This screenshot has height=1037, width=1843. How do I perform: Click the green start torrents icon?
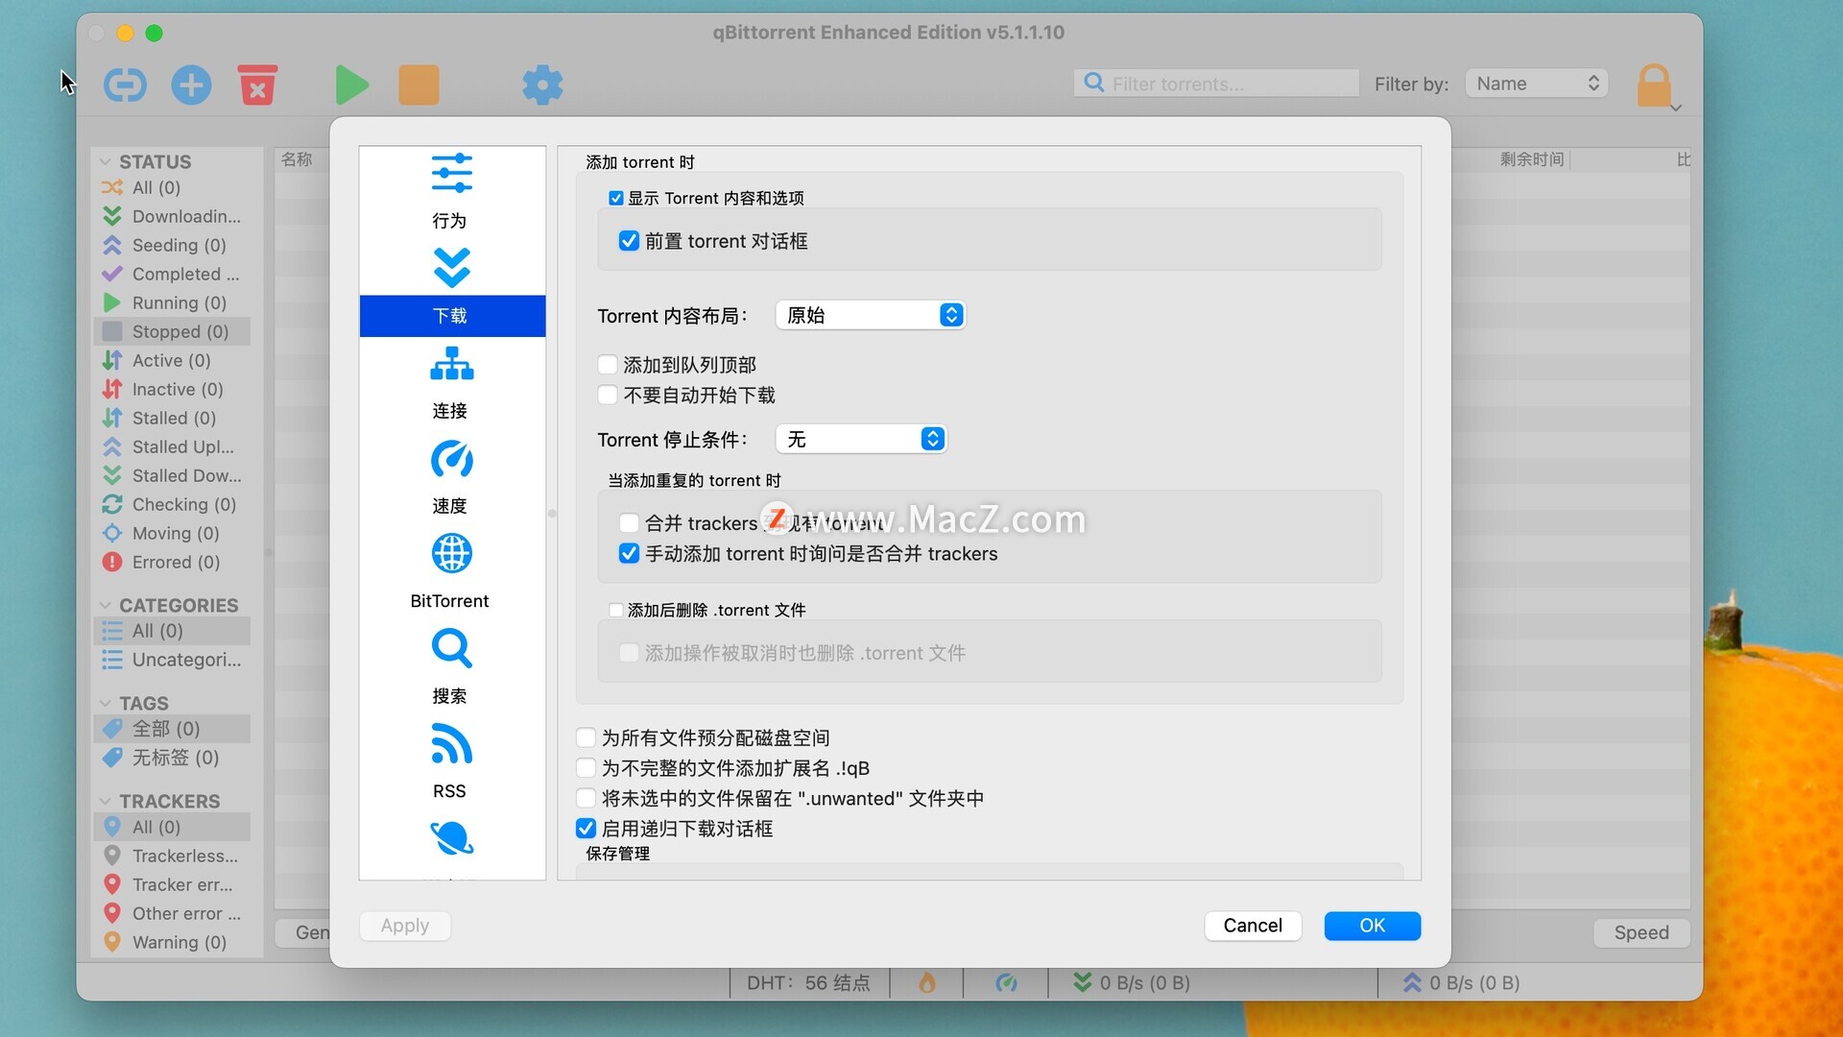[x=351, y=85]
